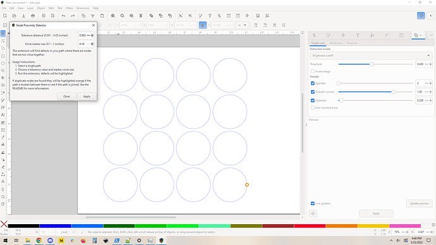Open File Explorer from taskbar
This screenshot has height=245, width=436.
pyautogui.click(x=28, y=241)
